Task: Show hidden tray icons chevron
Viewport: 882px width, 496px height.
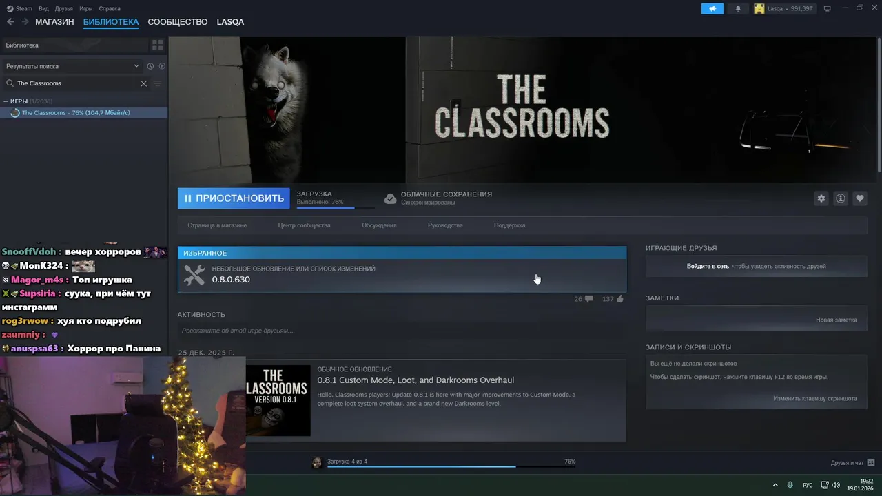Action: click(775, 485)
